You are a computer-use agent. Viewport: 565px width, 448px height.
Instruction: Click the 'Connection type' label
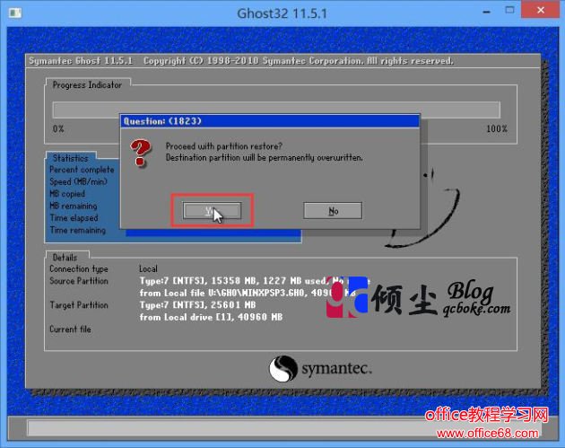click(x=79, y=268)
